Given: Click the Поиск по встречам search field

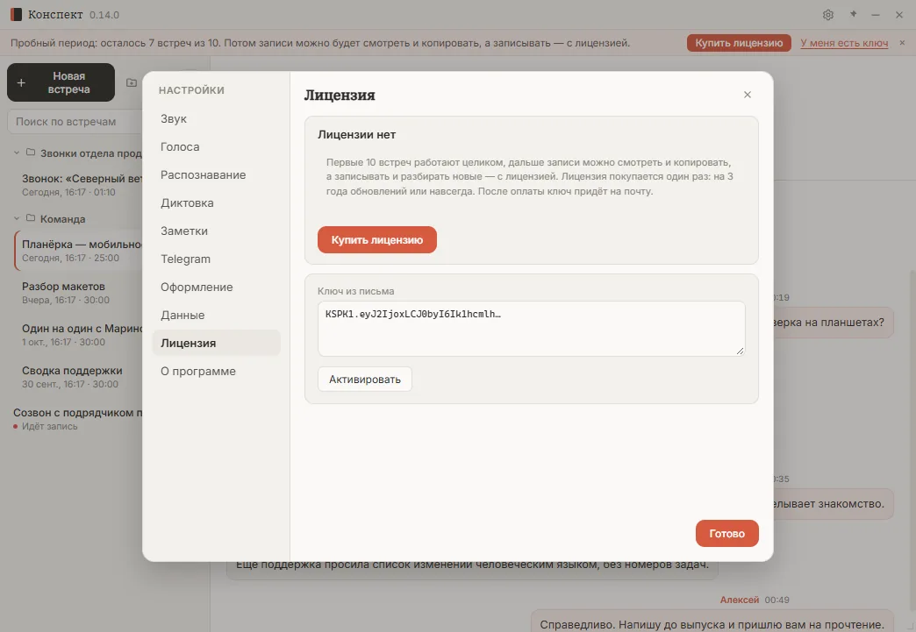Looking at the screenshot, I should pos(75,121).
